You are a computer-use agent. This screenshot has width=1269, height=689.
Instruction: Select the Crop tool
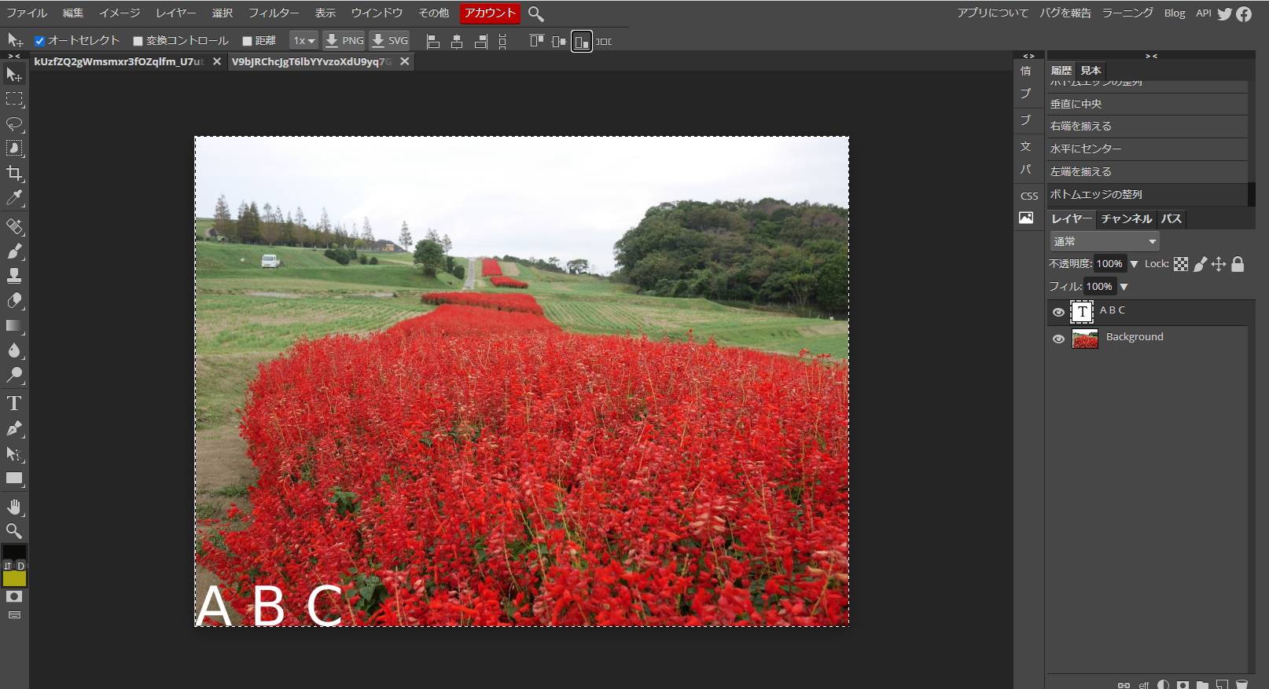pyautogui.click(x=14, y=174)
